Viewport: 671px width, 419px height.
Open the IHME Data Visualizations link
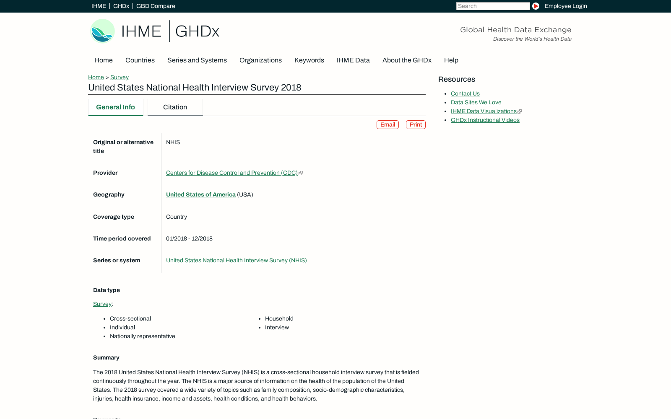pyautogui.click(x=484, y=111)
